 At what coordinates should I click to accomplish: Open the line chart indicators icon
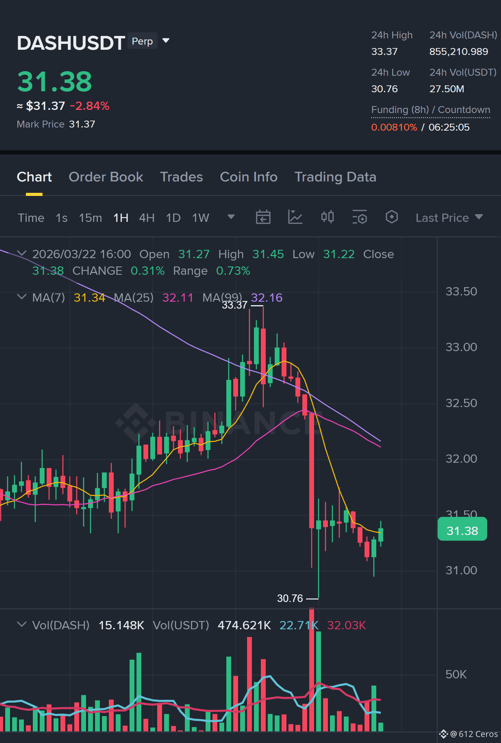pyautogui.click(x=295, y=217)
